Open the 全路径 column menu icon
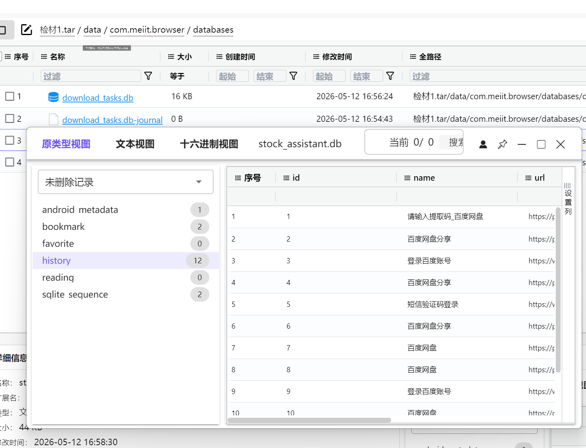The height and width of the screenshot is (448, 586). point(413,57)
